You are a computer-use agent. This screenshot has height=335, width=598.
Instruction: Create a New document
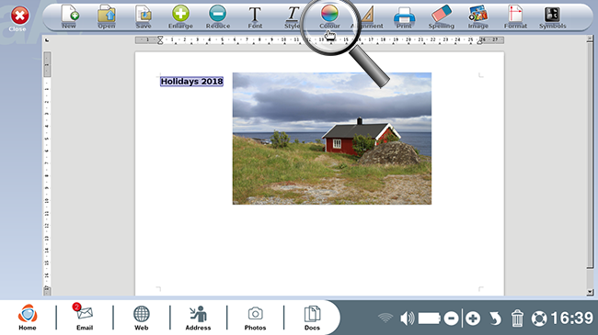[x=69, y=17]
